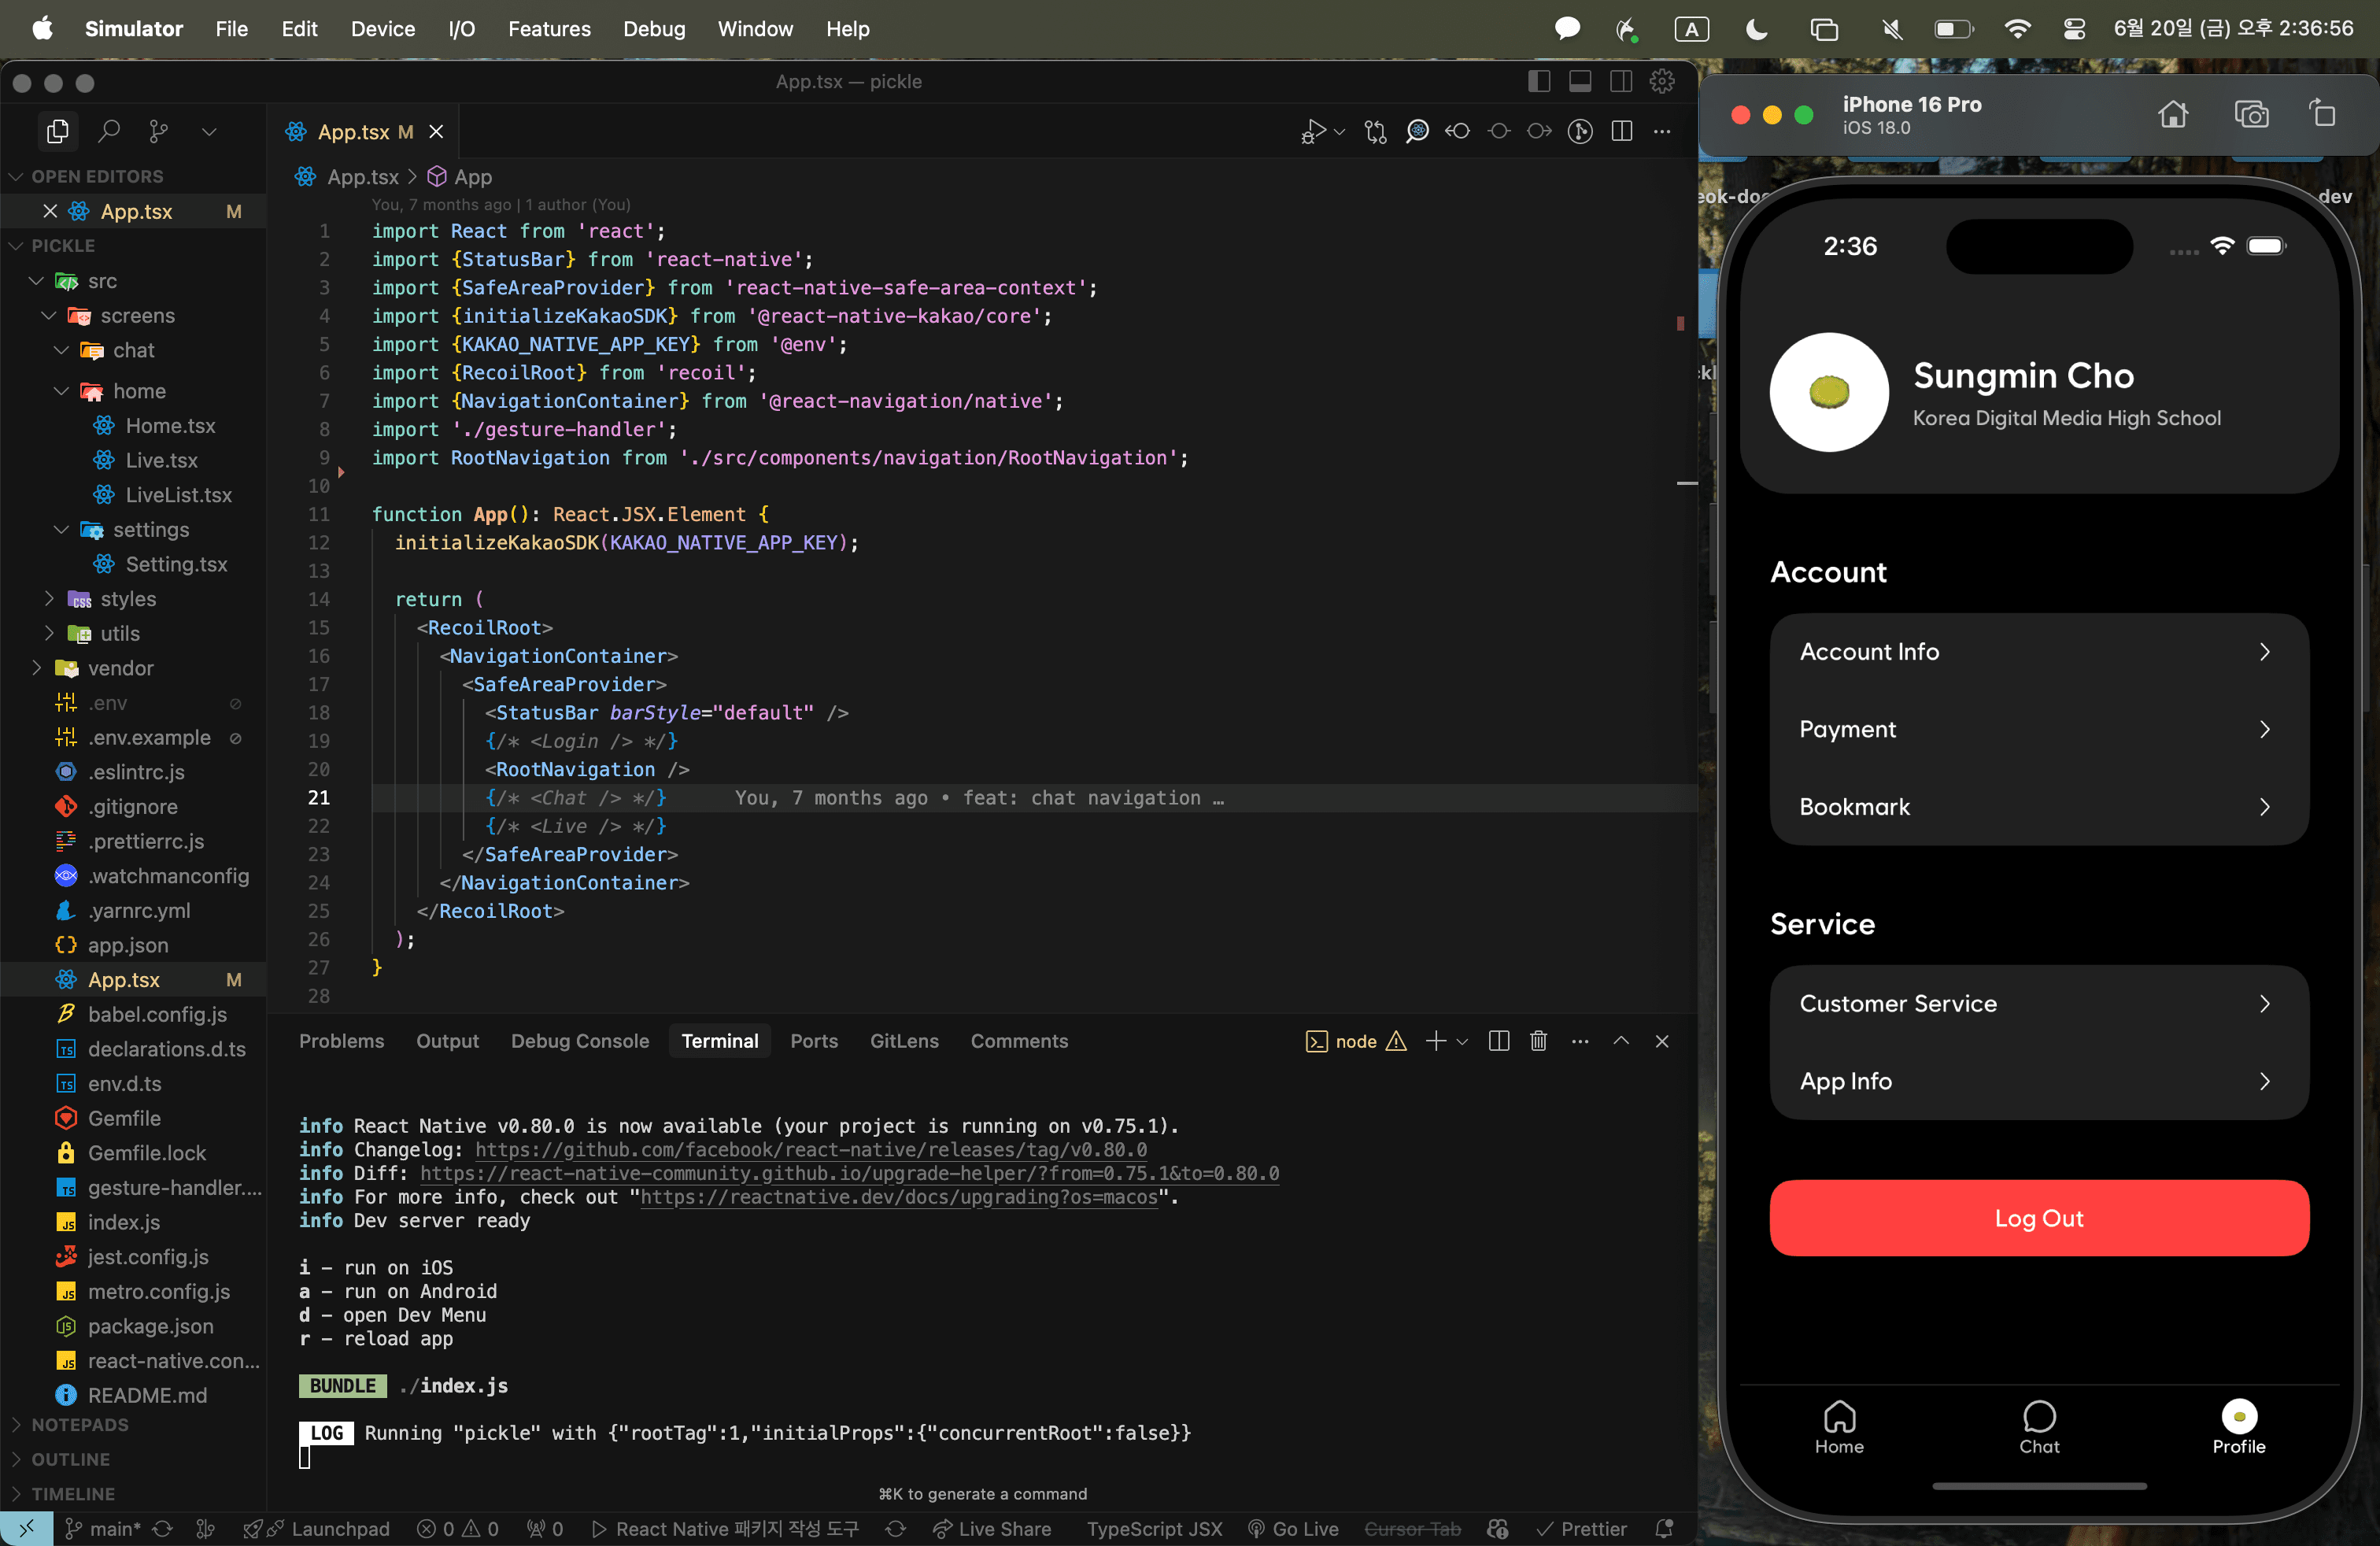Open the upgrade-helper diff link

(849, 1174)
